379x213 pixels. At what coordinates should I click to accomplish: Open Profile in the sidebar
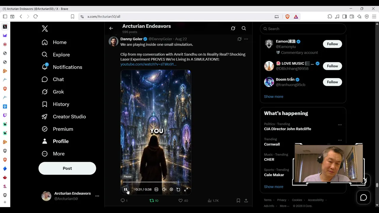click(x=55, y=141)
